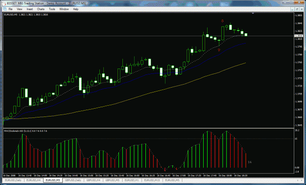Screen dimensions: 306x185
Task: Open the Charts menu
Action: pyautogui.click(x=41, y=9)
